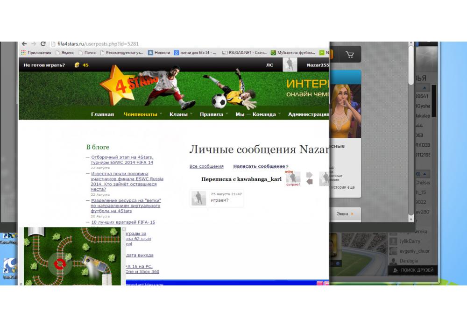Expand the Мы — Команда dropdown arrow
The width and height of the screenshot is (467, 327).
pyautogui.click(x=279, y=114)
